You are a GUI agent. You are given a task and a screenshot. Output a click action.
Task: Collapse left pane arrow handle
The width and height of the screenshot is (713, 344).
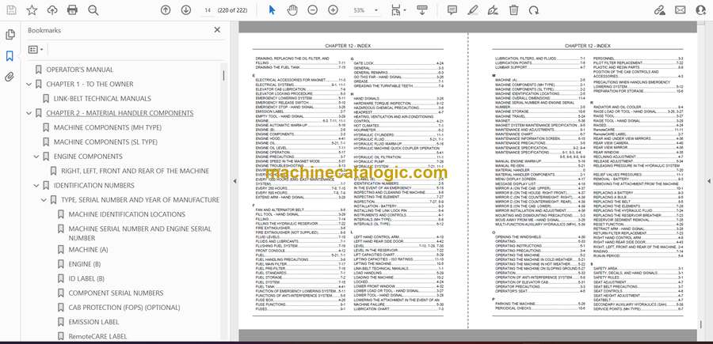tap(234, 181)
